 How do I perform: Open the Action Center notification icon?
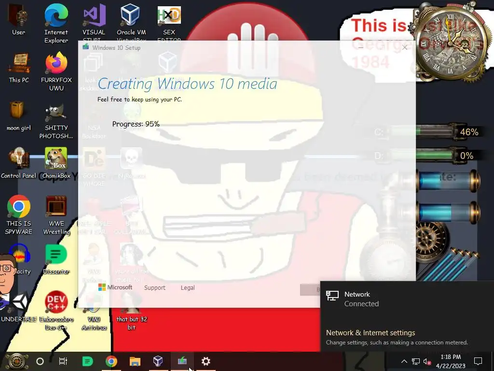pyautogui.click(x=478, y=361)
